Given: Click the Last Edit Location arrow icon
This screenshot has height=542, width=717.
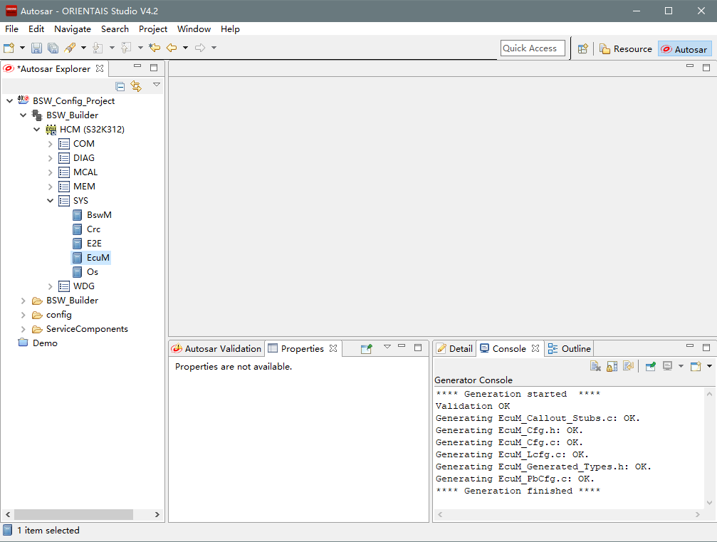Looking at the screenshot, I should (x=155, y=48).
